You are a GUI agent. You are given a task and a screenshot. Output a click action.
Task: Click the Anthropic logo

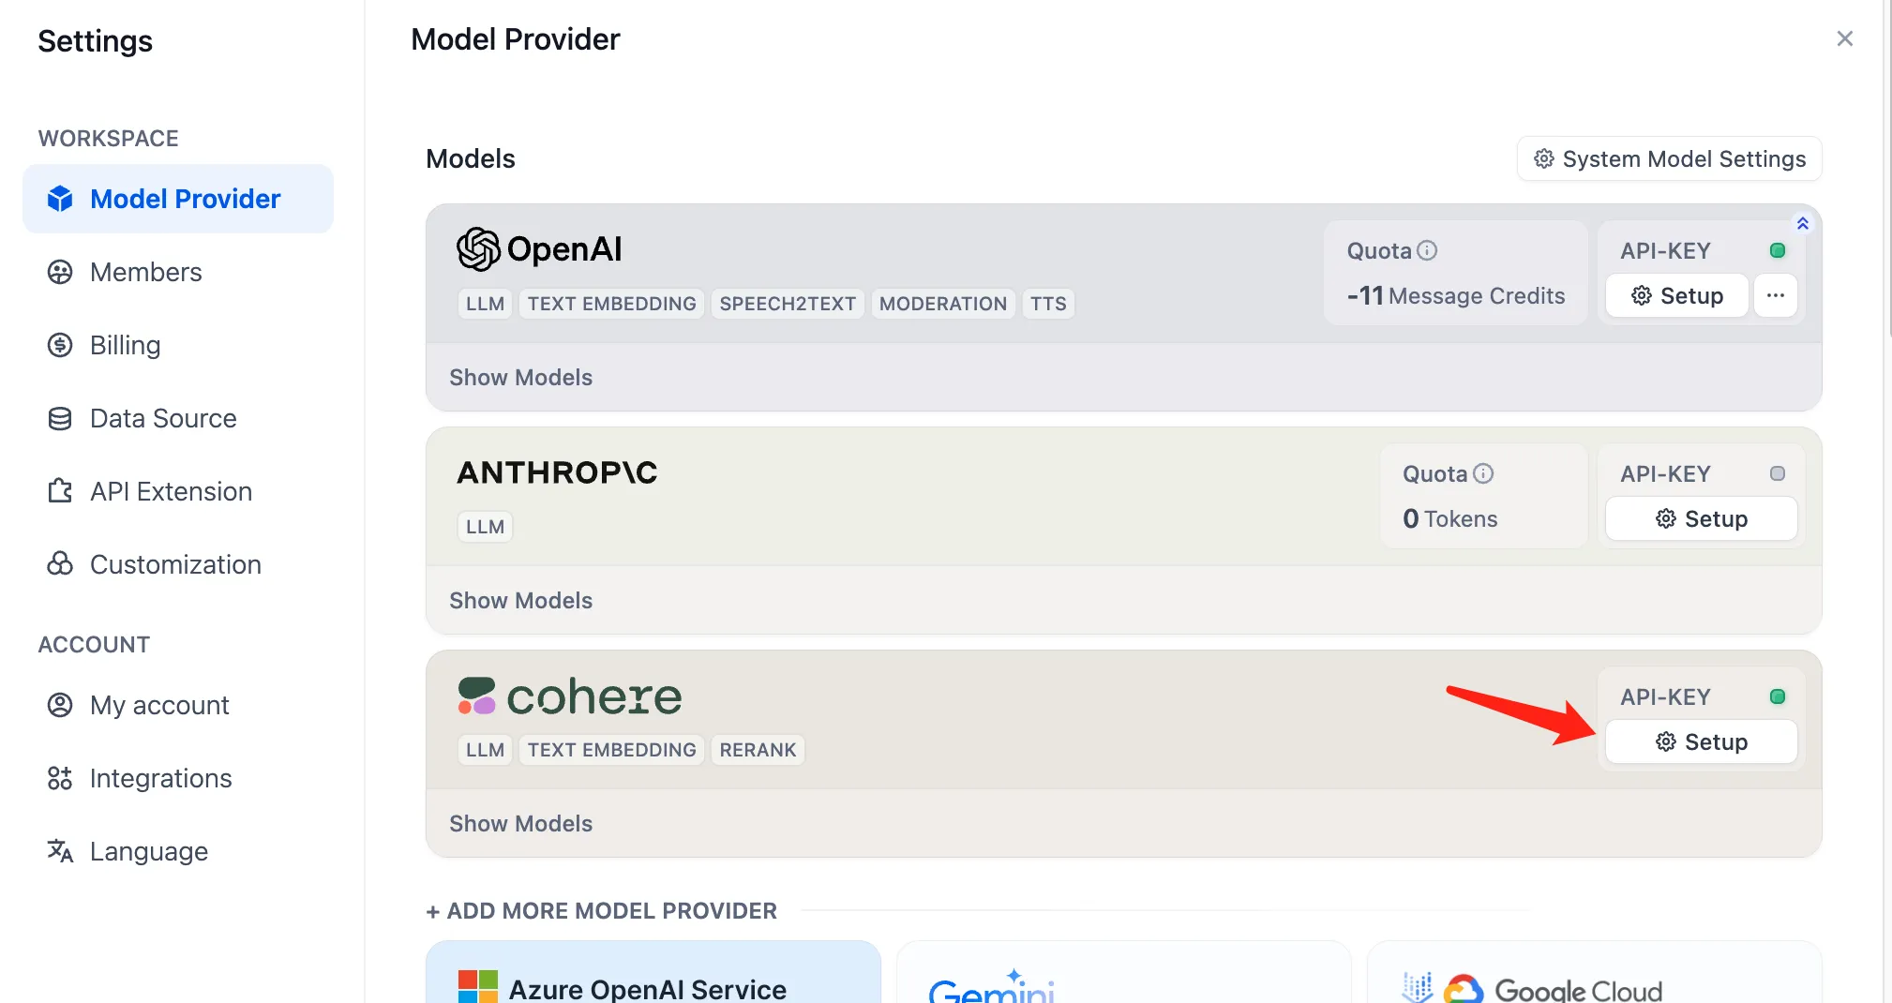tap(557, 472)
